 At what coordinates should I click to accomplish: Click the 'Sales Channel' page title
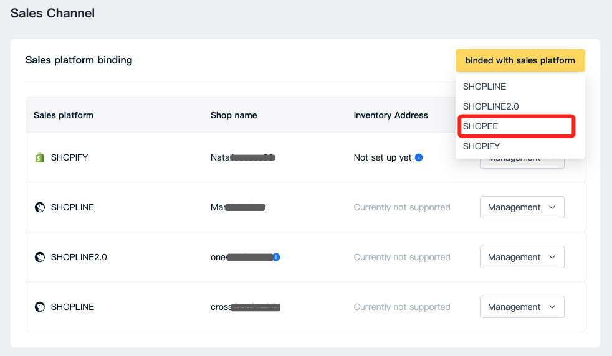(53, 13)
